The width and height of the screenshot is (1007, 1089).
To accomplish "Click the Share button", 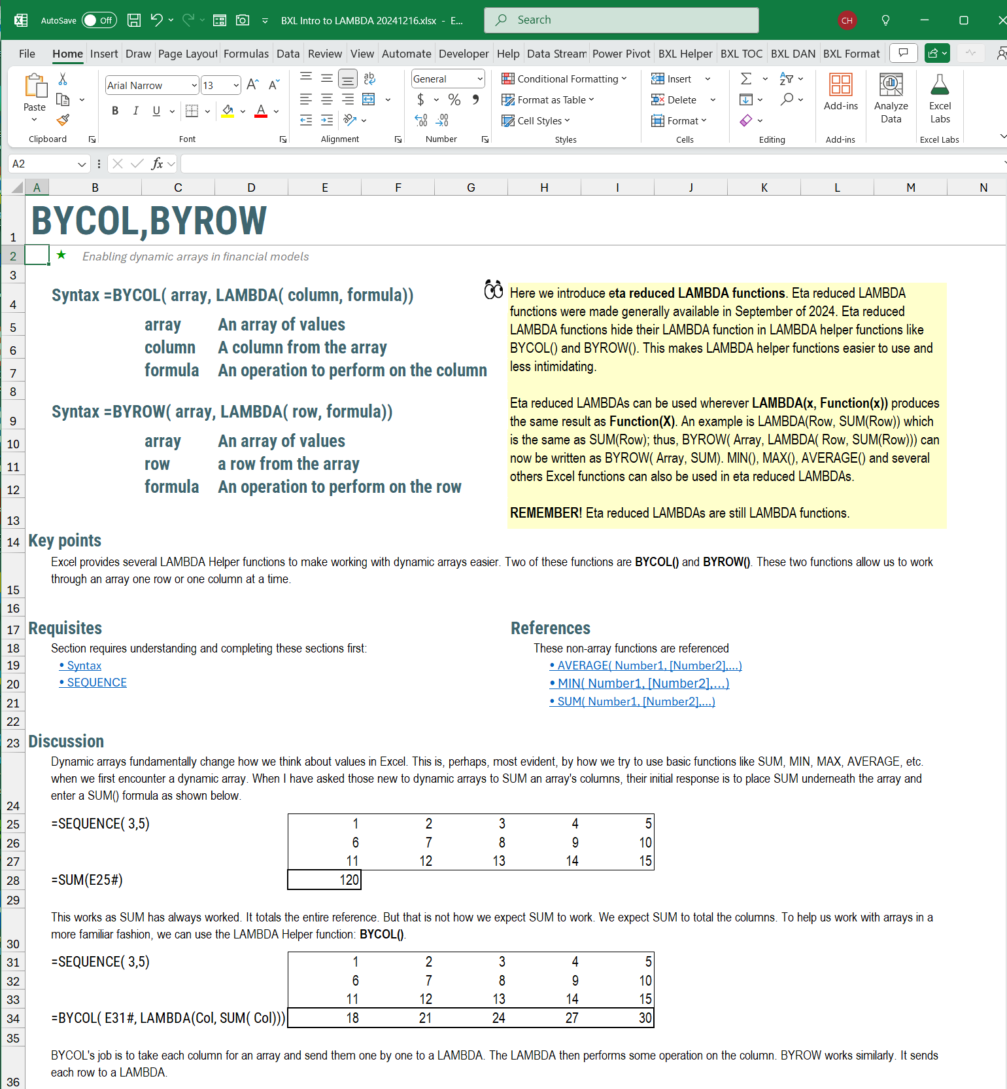I will (x=937, y=53).
